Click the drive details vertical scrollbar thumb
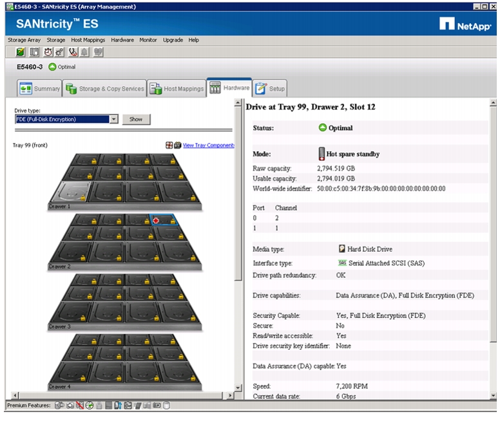The width and height of the screenshot is (500, 432). pos(493,225)
